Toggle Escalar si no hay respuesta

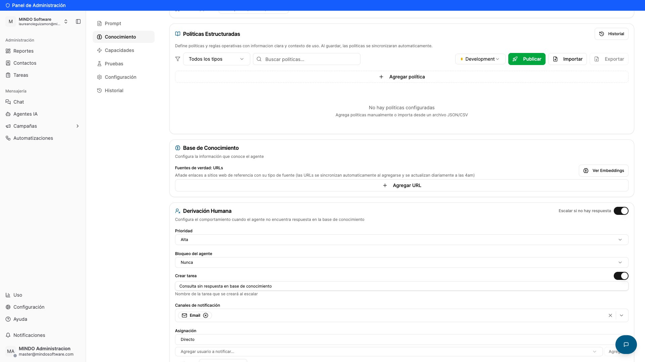pos(621,211)
